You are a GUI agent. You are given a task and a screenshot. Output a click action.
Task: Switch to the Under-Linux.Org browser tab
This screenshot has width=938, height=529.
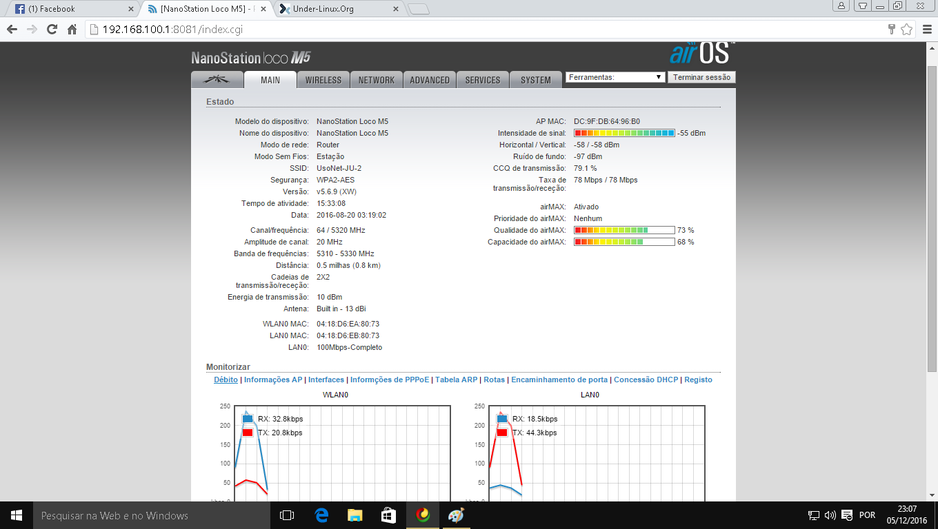[338, 9]
